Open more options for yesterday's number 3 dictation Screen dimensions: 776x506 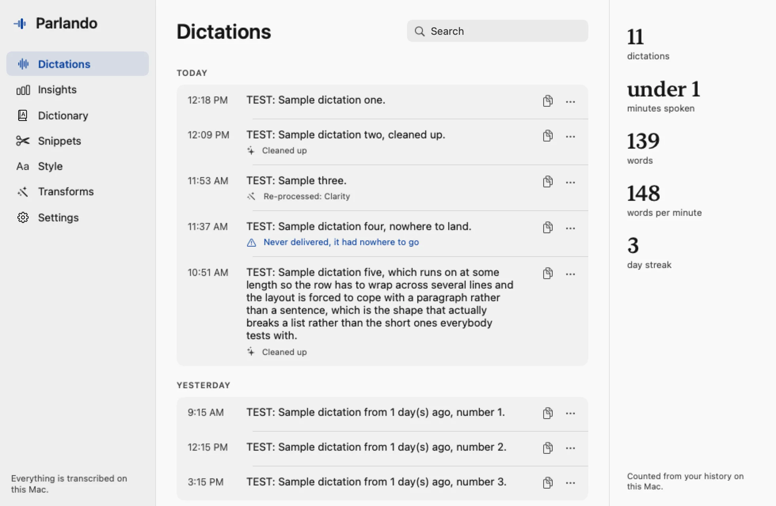pyautogui.click(x=571, y=483)
